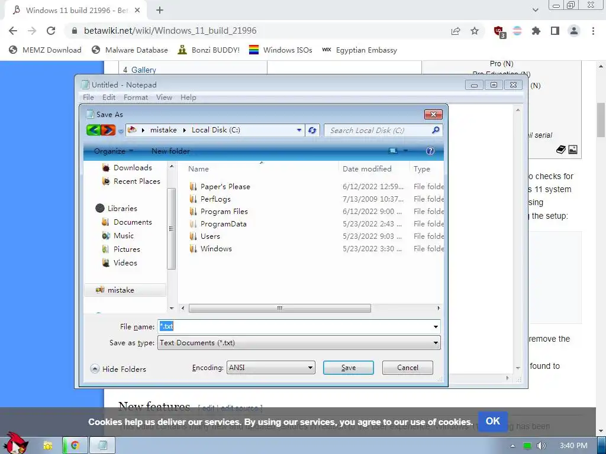Open volume speaker icon in system tray

point(541,446)
